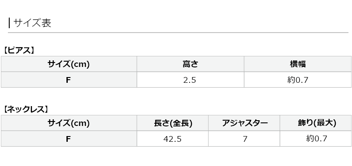Select the 【ピアス】 table label
This screenshot has height=166, width=352.
(x=19, y=50)
